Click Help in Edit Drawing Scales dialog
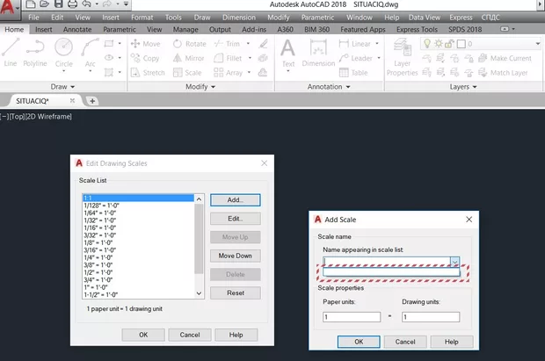This screenshot has width=545, height=361. (x=236, y=335)
